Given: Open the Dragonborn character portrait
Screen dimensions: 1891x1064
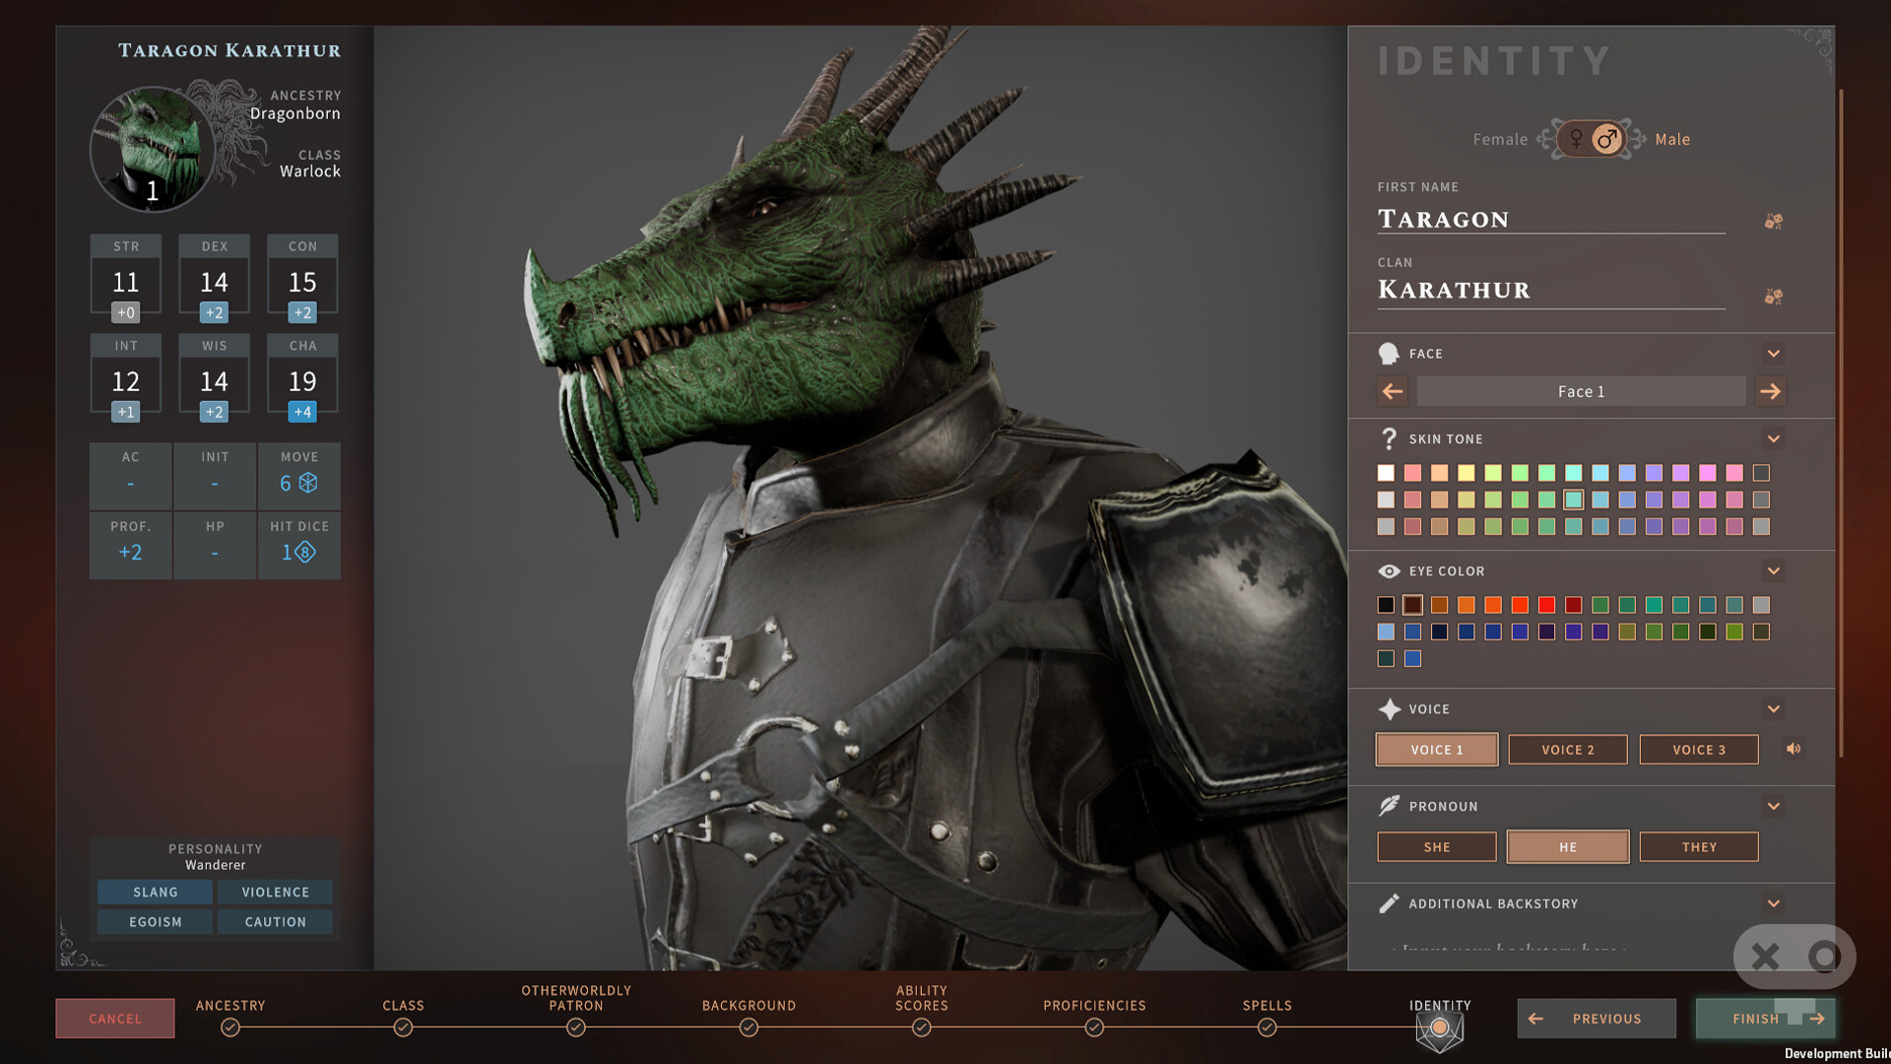Looking at the screenshot, I should click(x=153, y=149).
